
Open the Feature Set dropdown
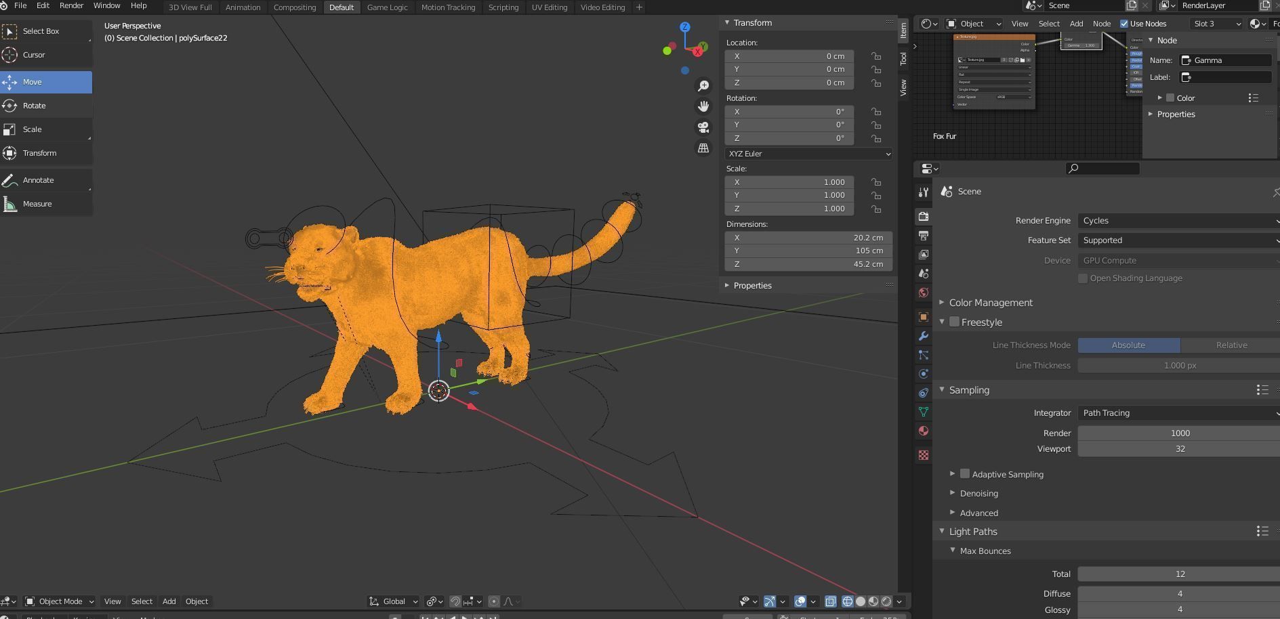click(1178, 240)
